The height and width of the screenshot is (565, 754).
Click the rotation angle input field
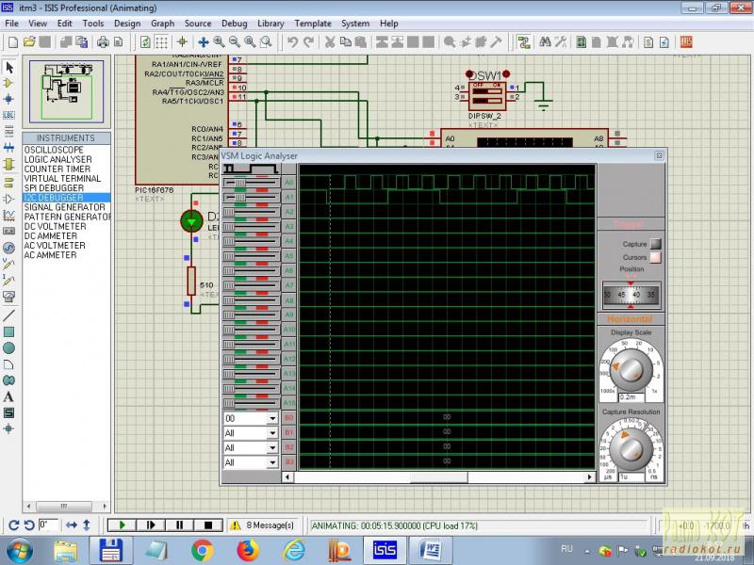[x=48, y=525]
